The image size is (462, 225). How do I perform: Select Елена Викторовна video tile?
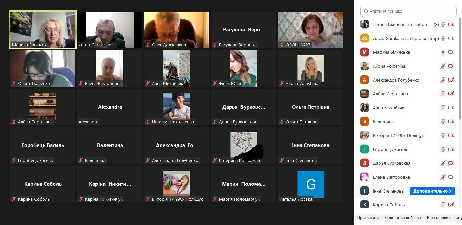pyautogui.click(x=110, y=68)
